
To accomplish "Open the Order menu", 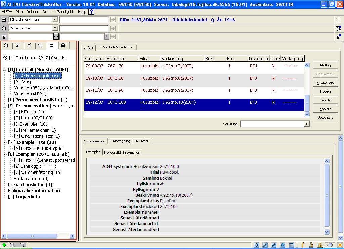I will (x=47, y=12).
